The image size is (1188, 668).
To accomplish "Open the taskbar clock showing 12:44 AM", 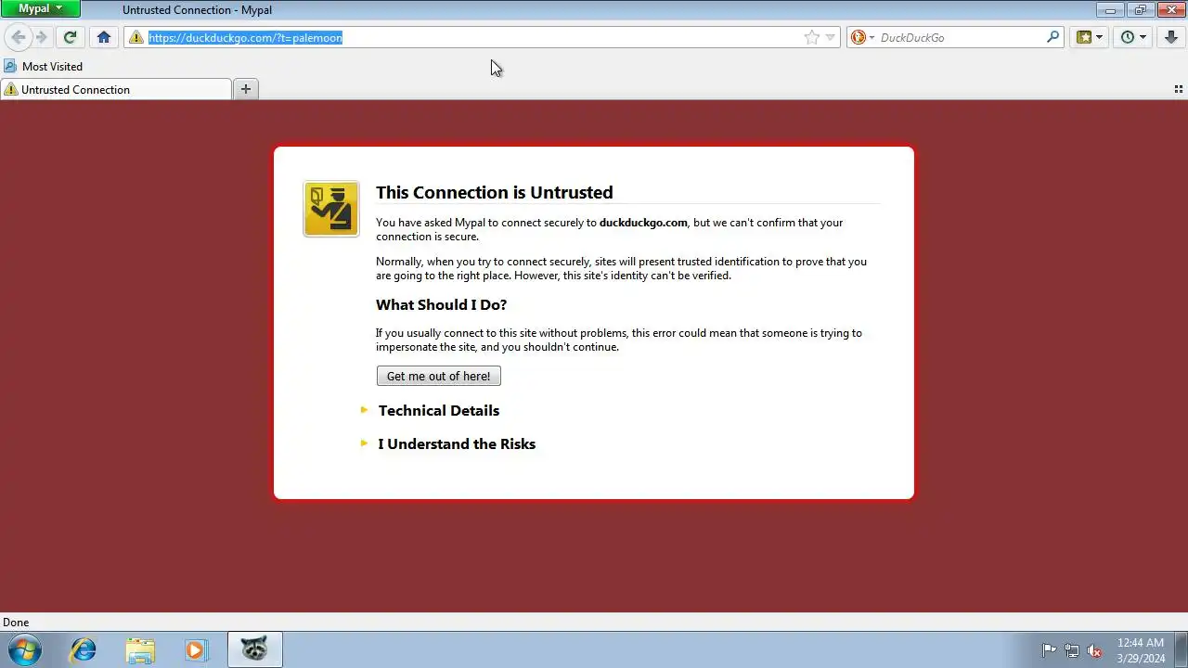I will [x=1141, y=650].
